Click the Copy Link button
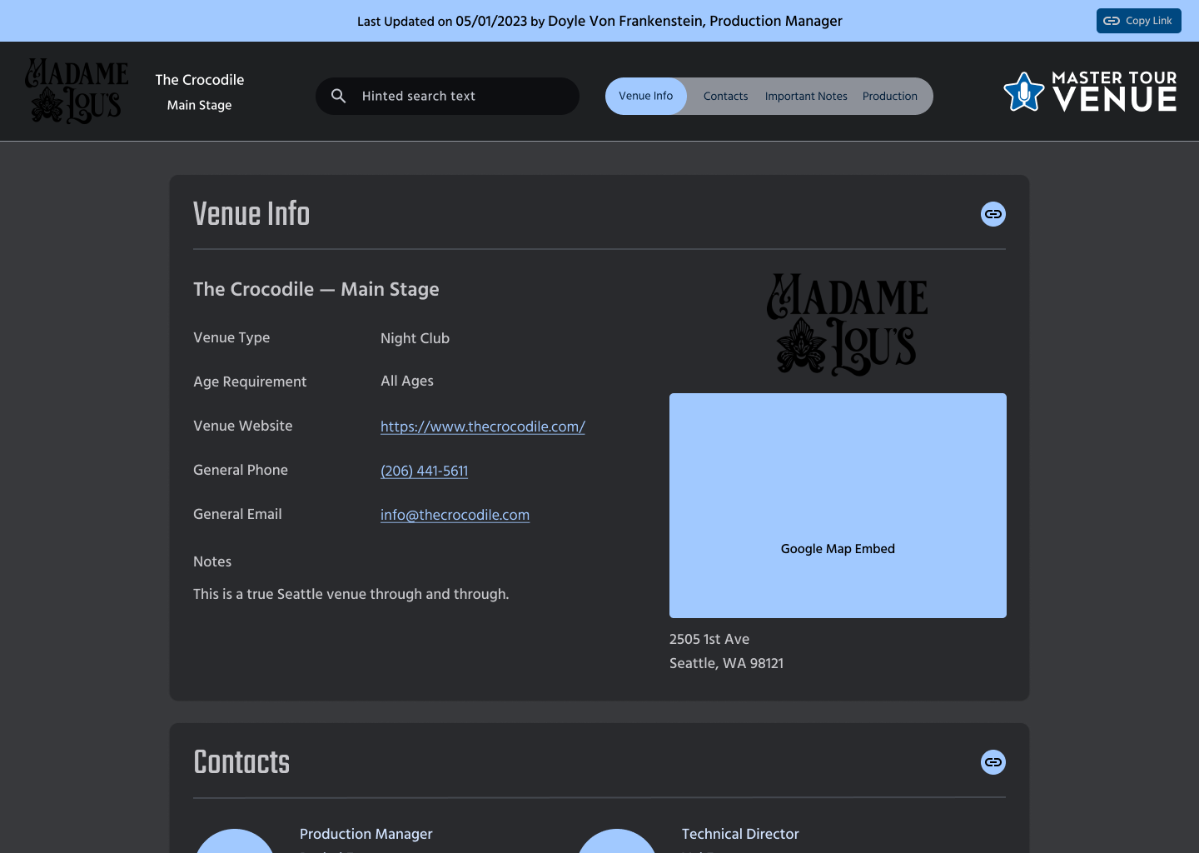The height and width of the screenshot is (853, 1199). [1138, 21]
